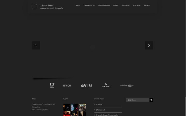186x116 pixels.
Task: Click the FLICKR heading
Action: click(x=65, y=99)
